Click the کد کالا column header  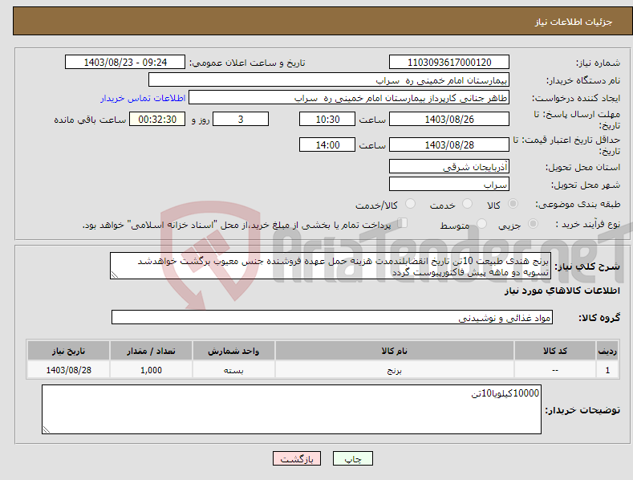(555, 351)
